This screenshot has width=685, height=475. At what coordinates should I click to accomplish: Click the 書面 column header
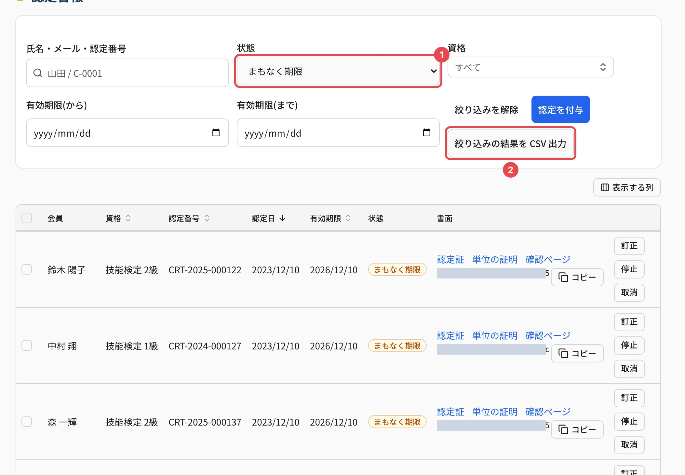445,218
